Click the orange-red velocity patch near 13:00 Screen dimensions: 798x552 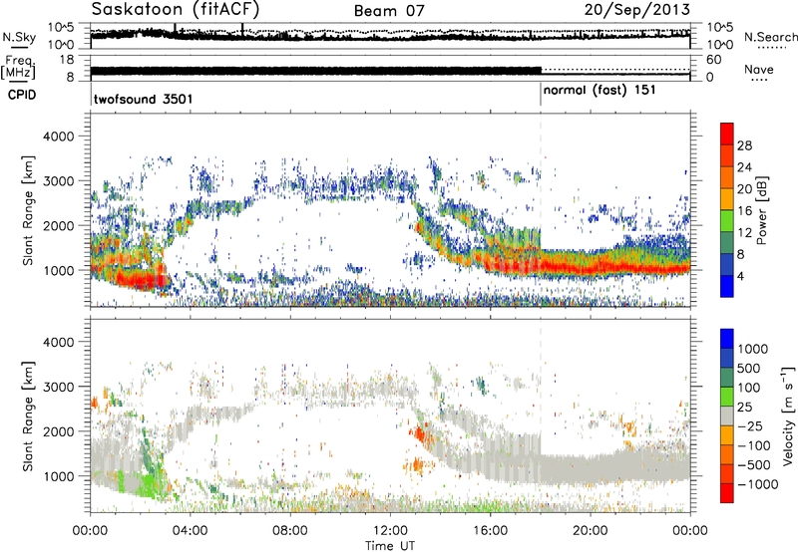click(x=420, y=435)
